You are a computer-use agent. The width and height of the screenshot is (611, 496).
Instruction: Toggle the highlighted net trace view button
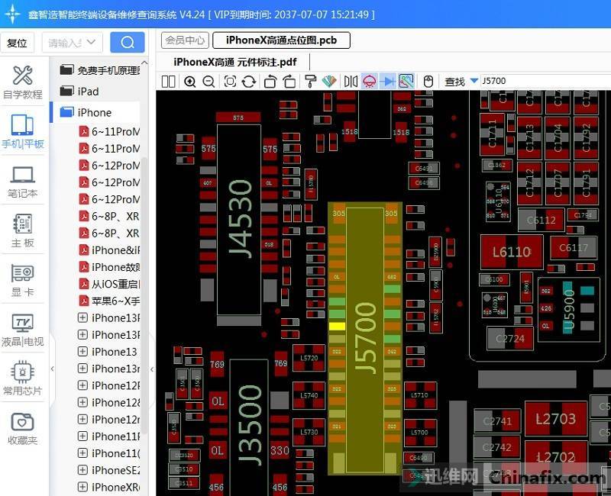(x=406, y=82)
